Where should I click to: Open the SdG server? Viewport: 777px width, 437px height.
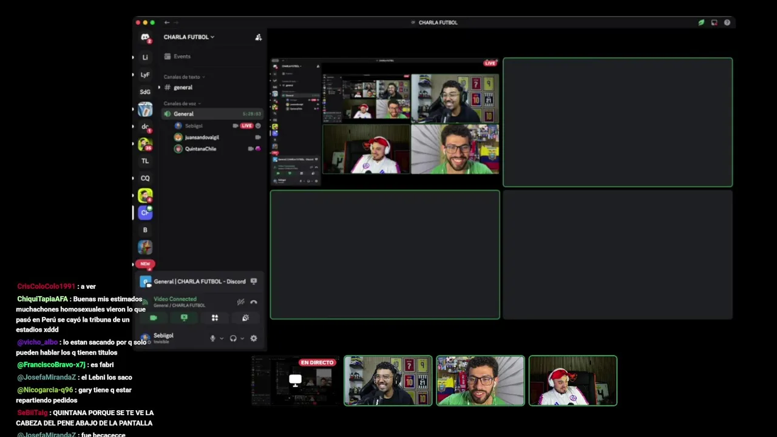(145, 92)
